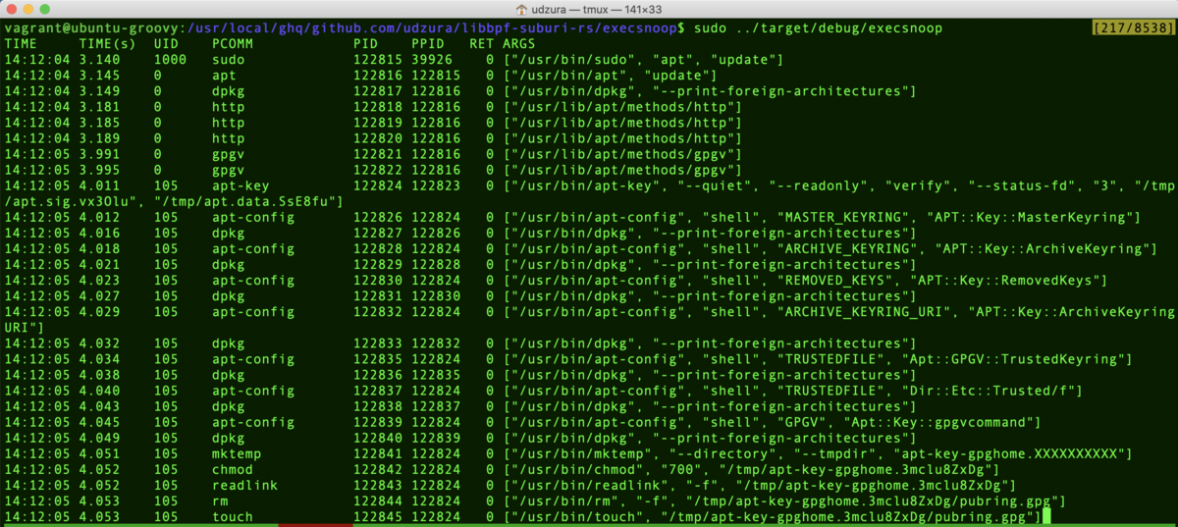Click the PPID column header

coord(428,44)
